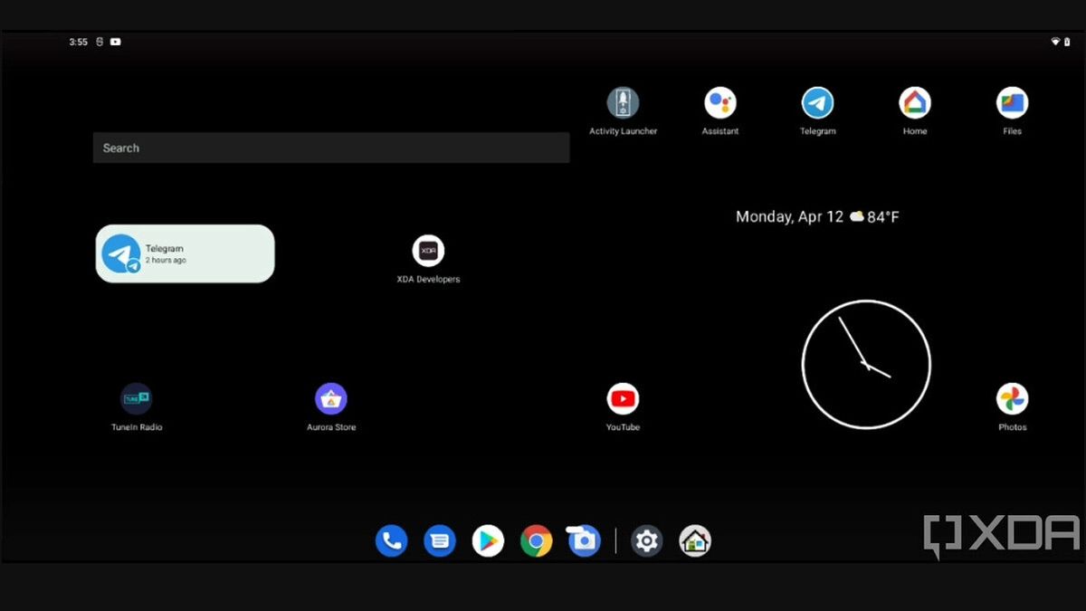
Task: Open Google Photos
Action: point(1012,398)
